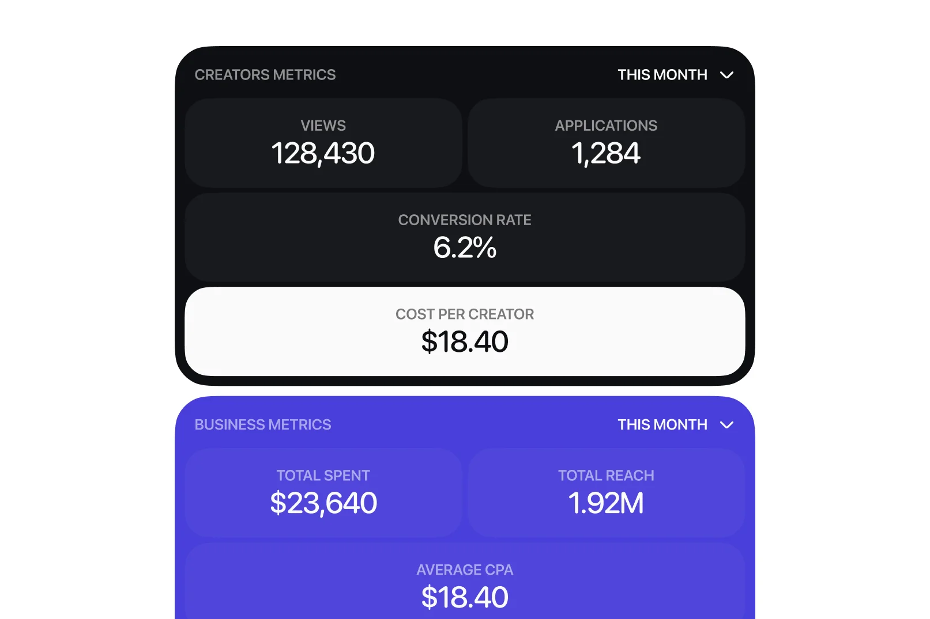Click the $23,640 total spent amount
Image resolution: width=930 pixels, height=619 pixels.
tap(323, 503)
